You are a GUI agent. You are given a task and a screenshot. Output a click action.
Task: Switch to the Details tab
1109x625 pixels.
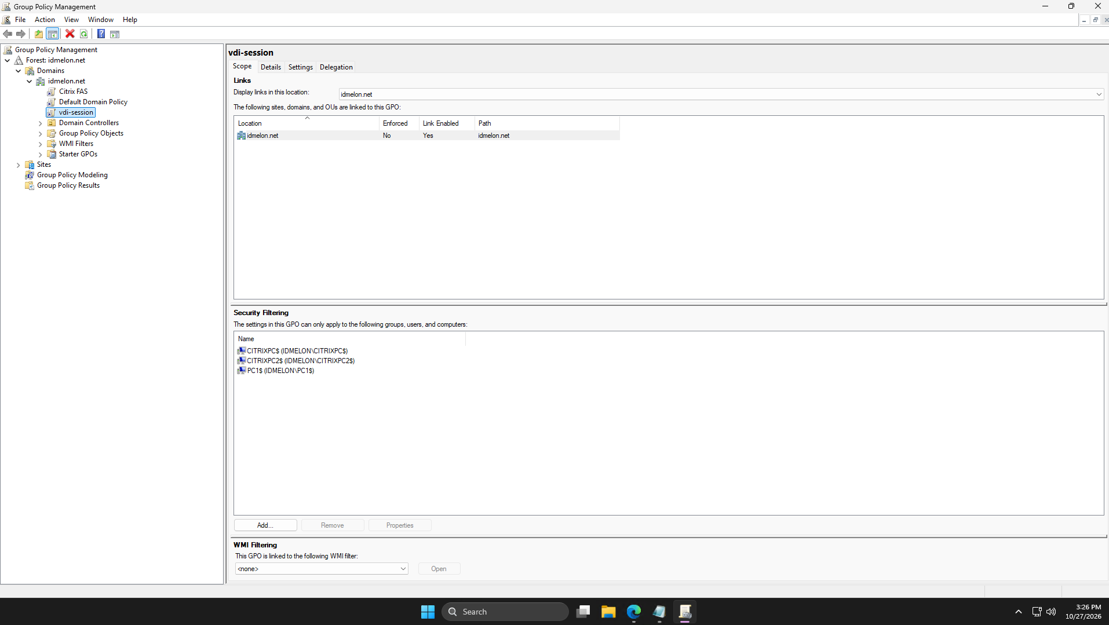pyautogui.click(x=271, y=67)
